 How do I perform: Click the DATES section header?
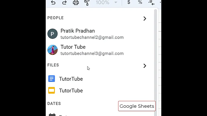(x=54, y=103)
